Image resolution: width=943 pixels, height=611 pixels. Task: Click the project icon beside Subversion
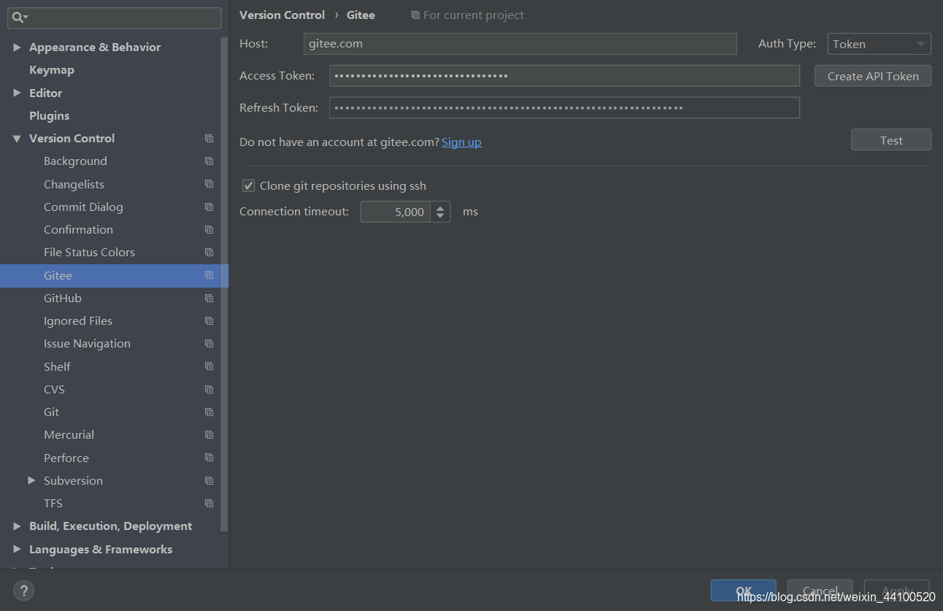[209, 480]
